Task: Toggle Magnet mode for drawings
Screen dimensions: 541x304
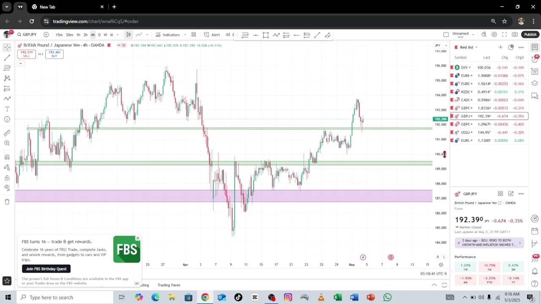Action: click(7, 157)
